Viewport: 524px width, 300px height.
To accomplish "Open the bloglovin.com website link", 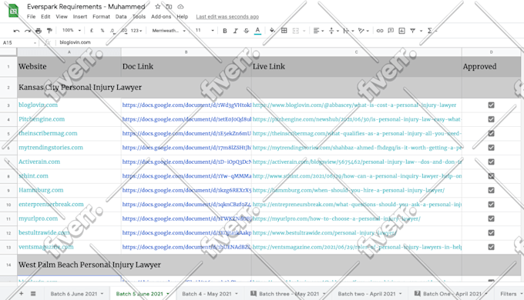I will pos(38,105).
